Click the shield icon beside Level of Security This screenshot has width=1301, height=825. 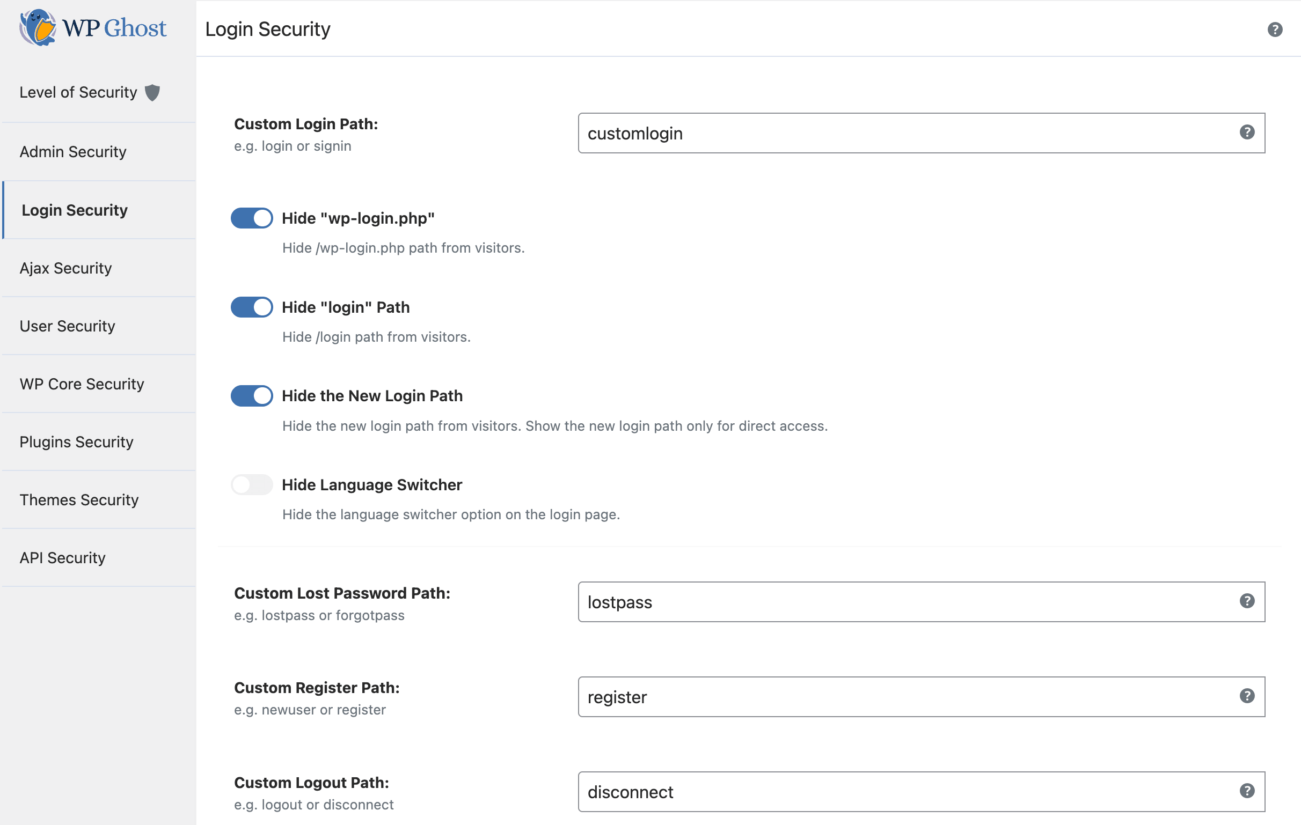click(152, 92)
